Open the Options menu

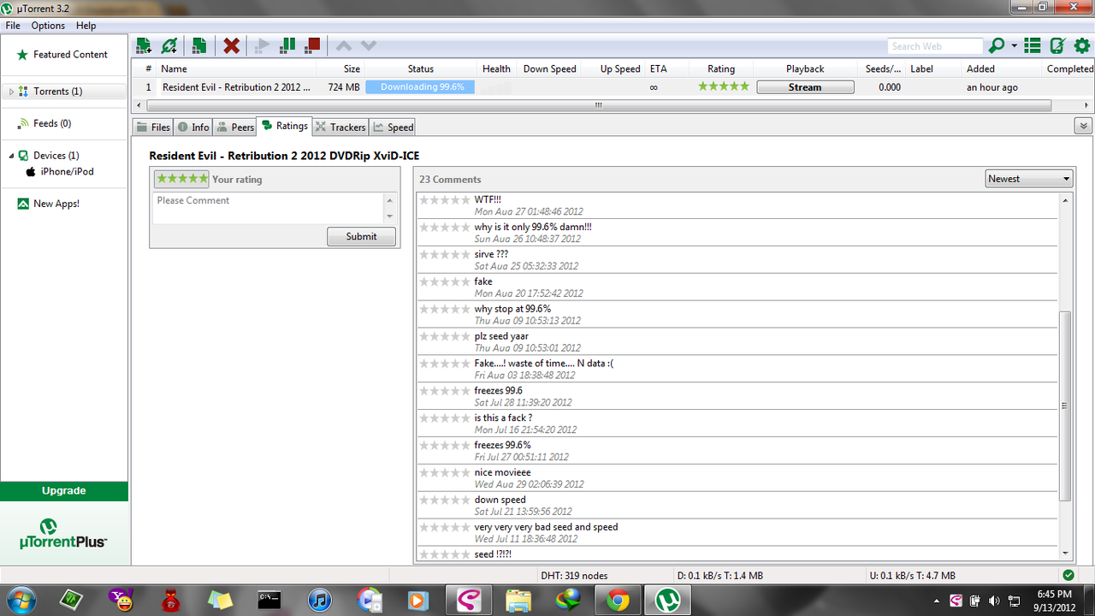48,26
